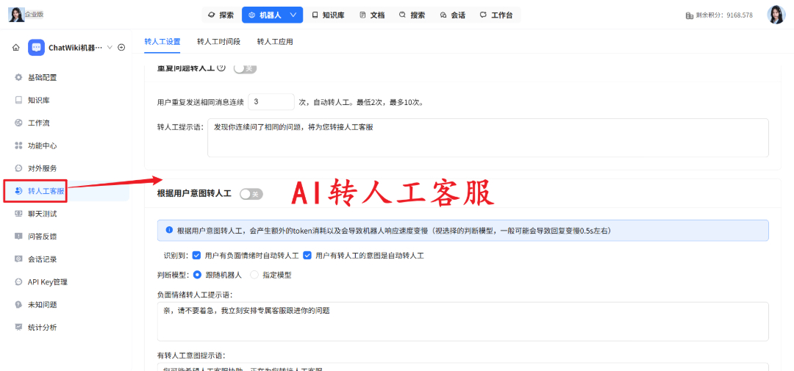
Task: Click the circular collapse icon beside robot name
Action: point(121,48)
